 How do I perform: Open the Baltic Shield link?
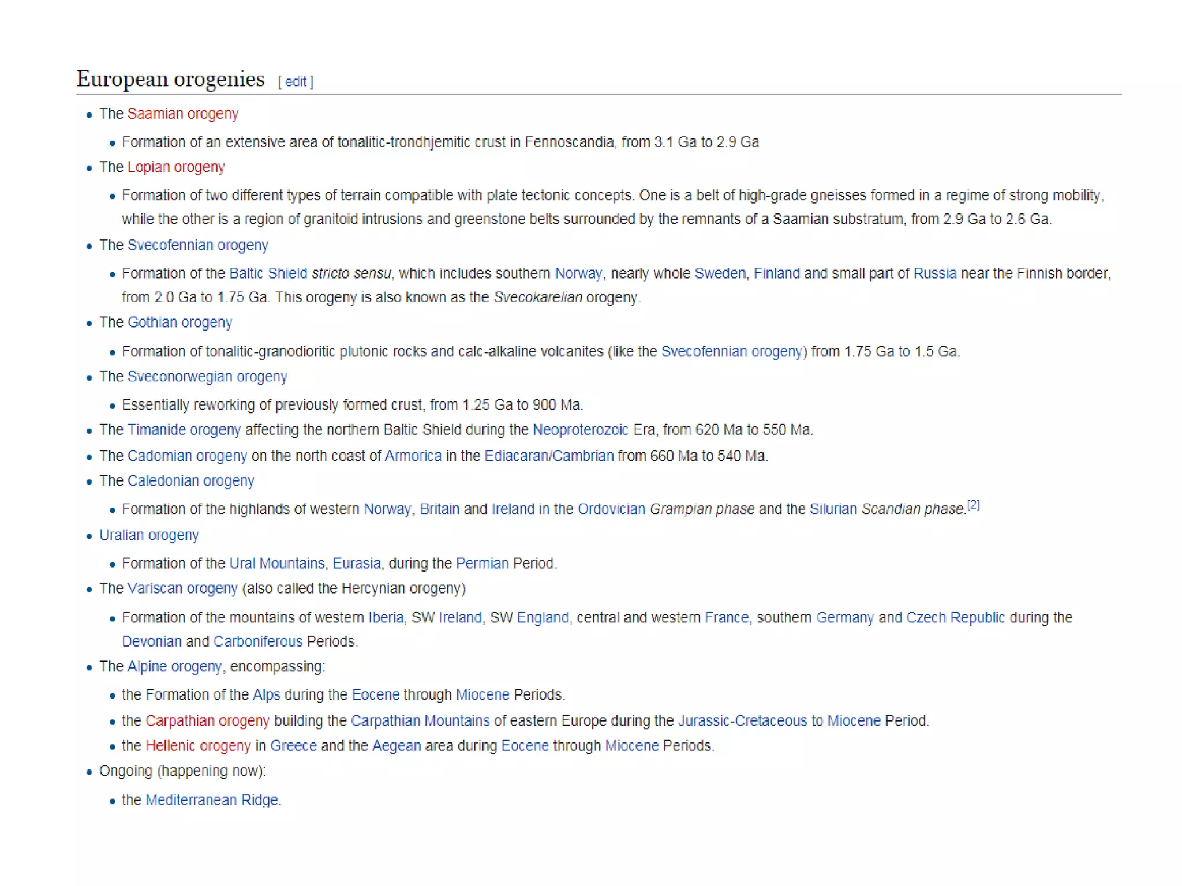coord(268,273)
